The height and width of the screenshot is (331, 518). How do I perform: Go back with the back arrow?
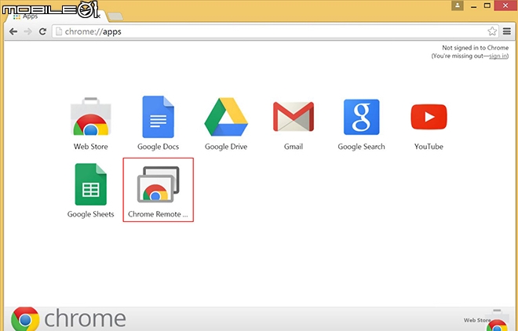pyautogui.click(x=13, y=31)
